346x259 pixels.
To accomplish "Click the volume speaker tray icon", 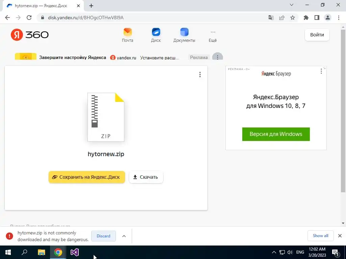I will [290, 252].
